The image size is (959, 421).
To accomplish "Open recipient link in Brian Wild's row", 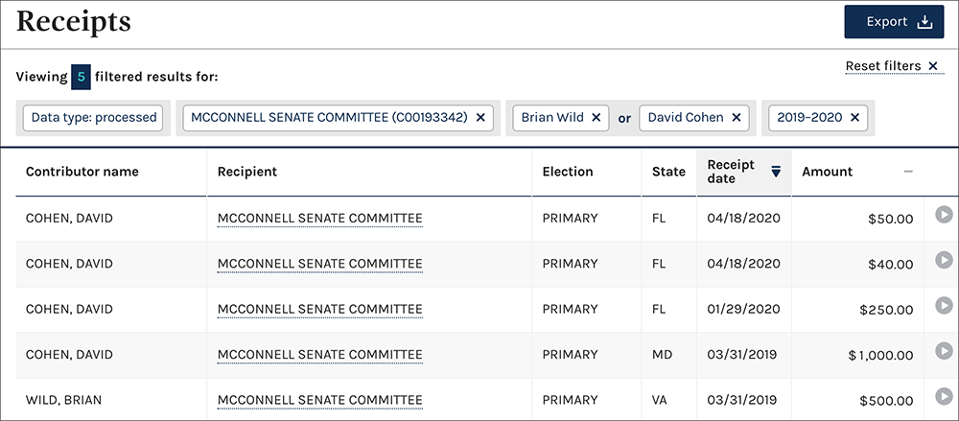I will 319,400.
